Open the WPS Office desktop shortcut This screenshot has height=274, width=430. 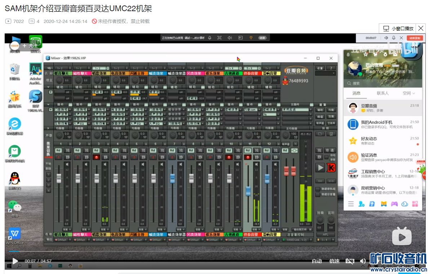15,234
